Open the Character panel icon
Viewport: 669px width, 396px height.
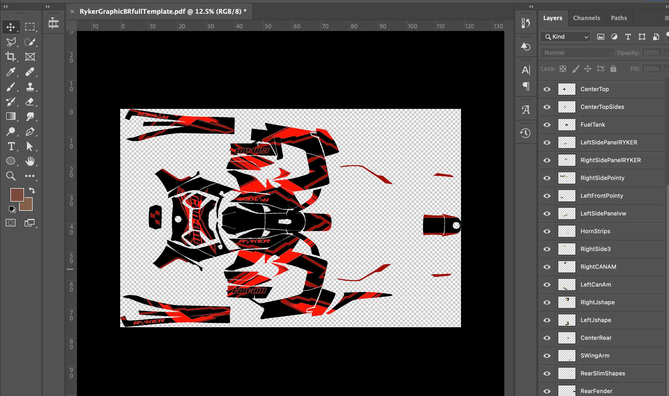point(526,70)
